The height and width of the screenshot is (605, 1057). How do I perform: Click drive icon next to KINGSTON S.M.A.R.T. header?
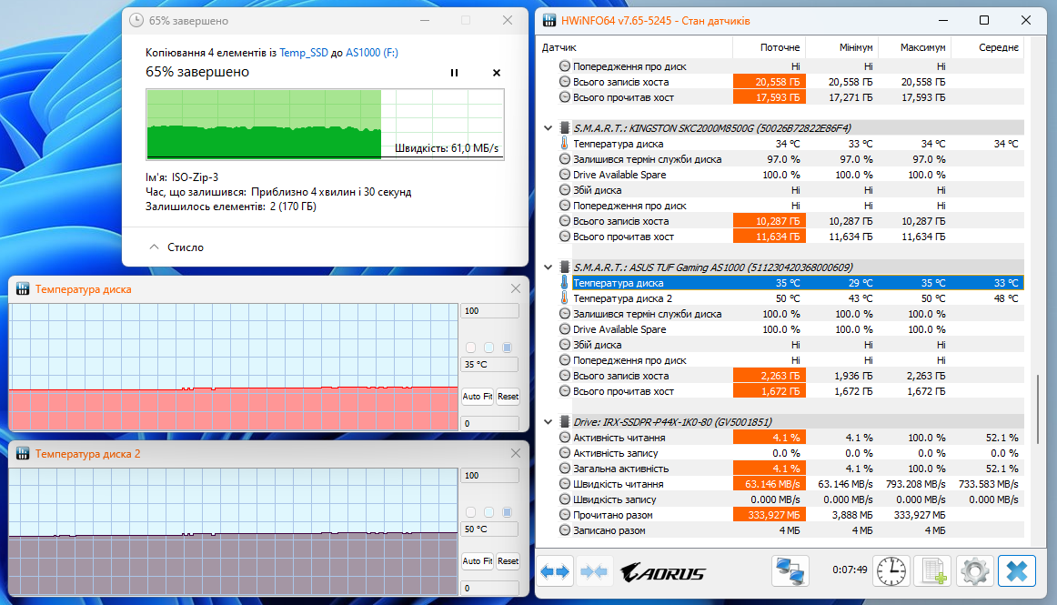564,127
